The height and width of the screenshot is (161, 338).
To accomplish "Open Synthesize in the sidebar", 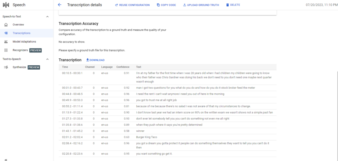I will pyautogui.click(x=19, y=67).
